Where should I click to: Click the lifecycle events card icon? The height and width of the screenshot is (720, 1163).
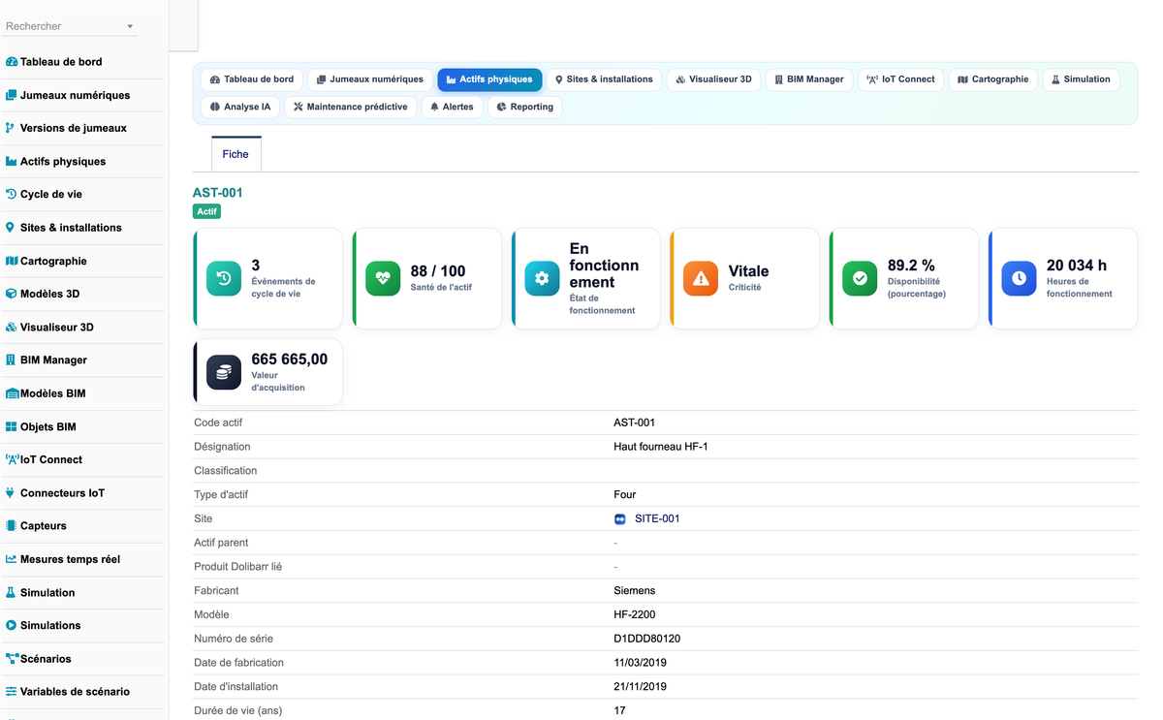point(224,279)
